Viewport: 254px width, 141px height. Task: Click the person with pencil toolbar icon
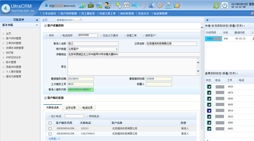(x=107, y=6)
